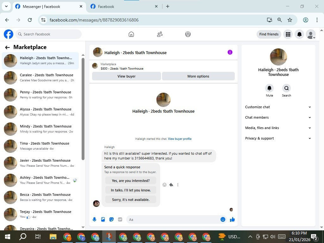Open File Explorer from the taskbar

click(53, 237)
